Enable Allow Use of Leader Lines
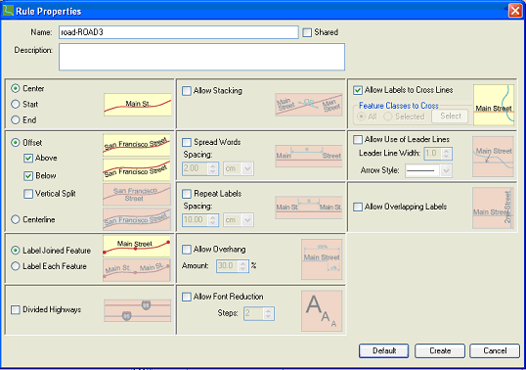 point(358,139)
